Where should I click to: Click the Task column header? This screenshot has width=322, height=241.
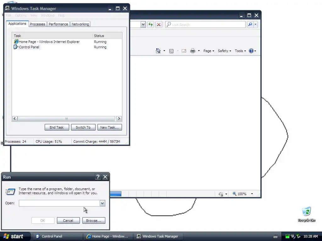[53, 36]
